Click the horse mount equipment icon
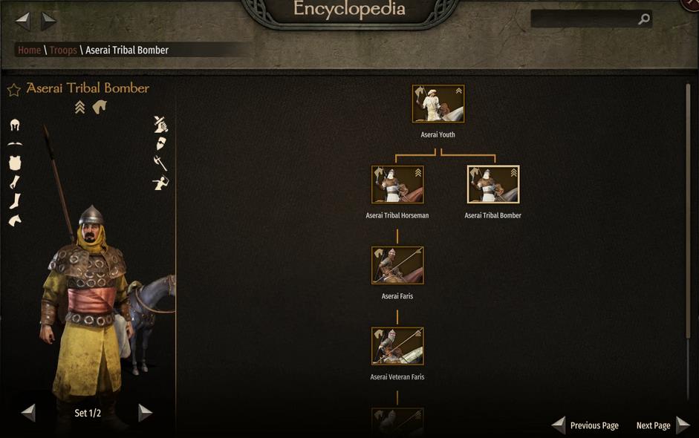This screenshot has height=438, width=699. (15, 220)
